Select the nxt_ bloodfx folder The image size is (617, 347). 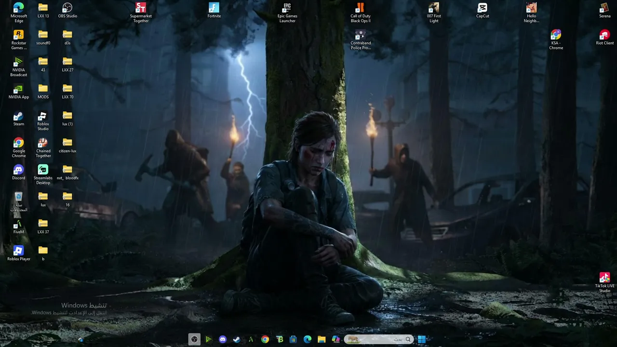(67, 172)
